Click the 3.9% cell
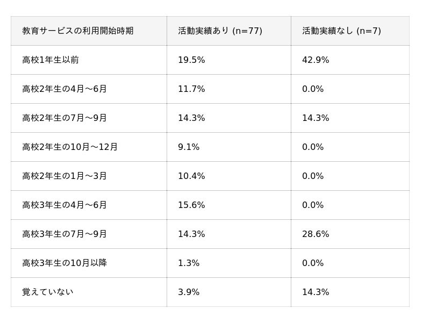The height and width of the screenshot is (323, 430). [x=189, y=292]
